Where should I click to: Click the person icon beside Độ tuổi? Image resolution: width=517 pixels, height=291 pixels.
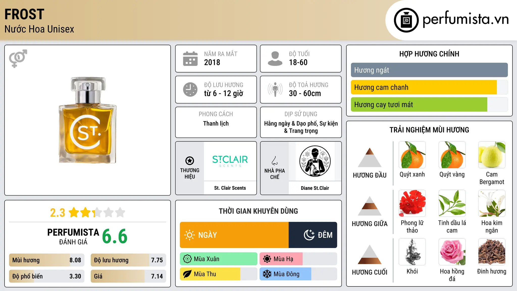(x=275, y=59)
